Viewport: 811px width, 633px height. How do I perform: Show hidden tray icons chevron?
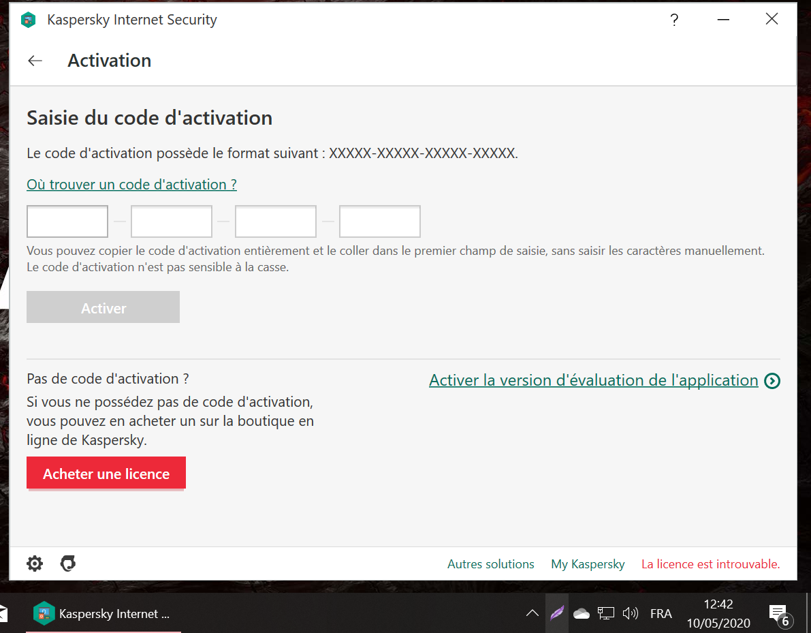click(x=532, y=613)
